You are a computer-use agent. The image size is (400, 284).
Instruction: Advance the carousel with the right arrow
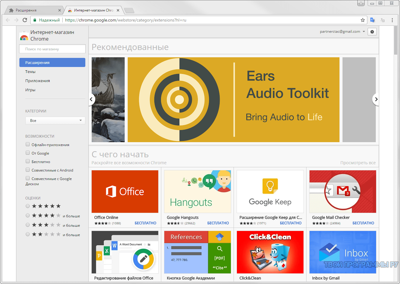pos(376,99)
